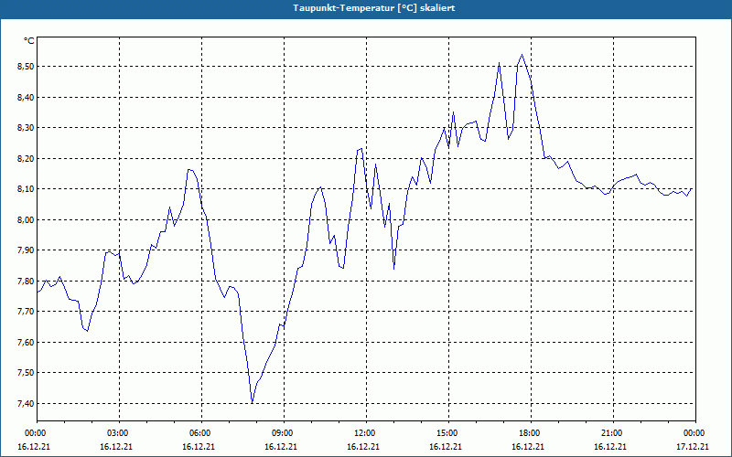The image size is (732, 457).
Task: Click the 8,40 y-axis value
Action: click(x=26, y=98)
